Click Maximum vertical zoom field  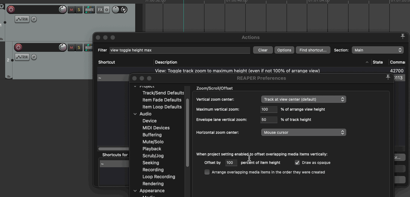tap(269, 109)
